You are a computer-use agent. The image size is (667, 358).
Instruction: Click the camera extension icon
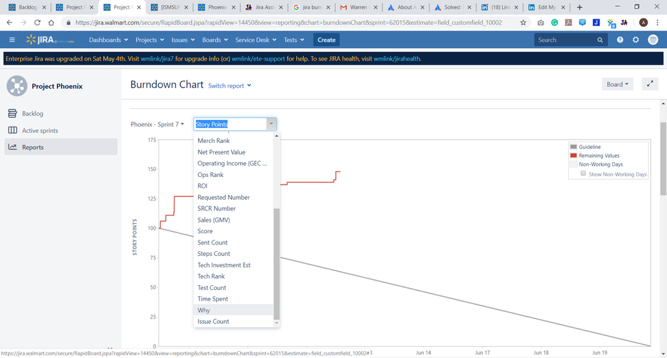pos(540,23)
